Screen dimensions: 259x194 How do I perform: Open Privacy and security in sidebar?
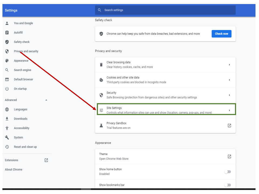tap(26, 51)
